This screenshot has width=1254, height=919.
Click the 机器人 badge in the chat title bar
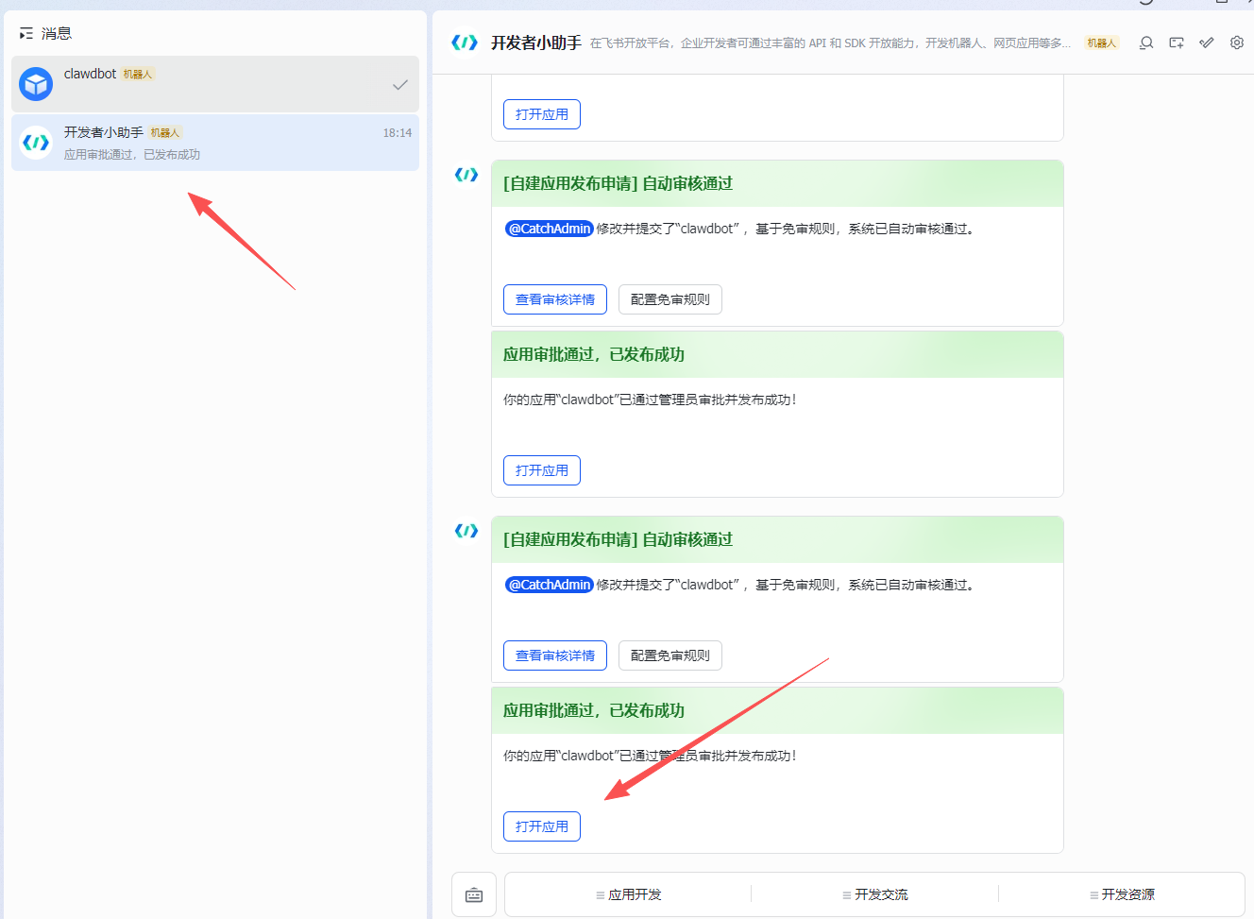coord(1101,43)
